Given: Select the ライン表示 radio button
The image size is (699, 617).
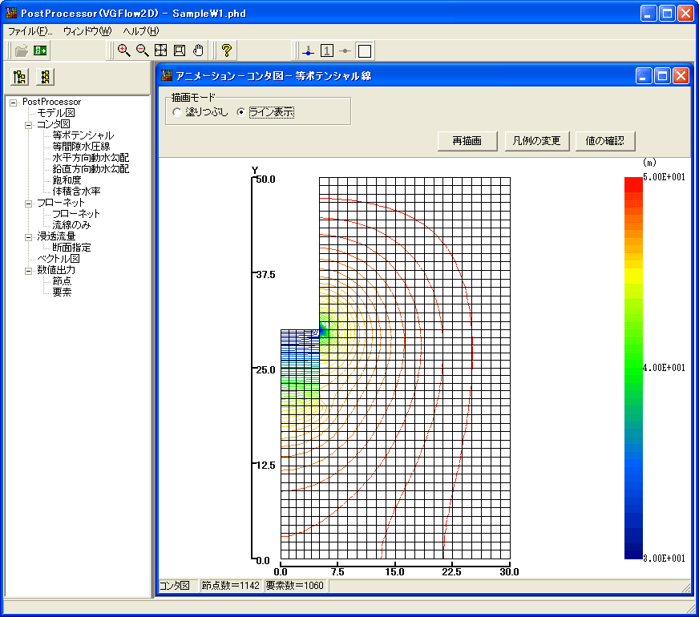Looking at the screenshot, I should pos(241,113).
